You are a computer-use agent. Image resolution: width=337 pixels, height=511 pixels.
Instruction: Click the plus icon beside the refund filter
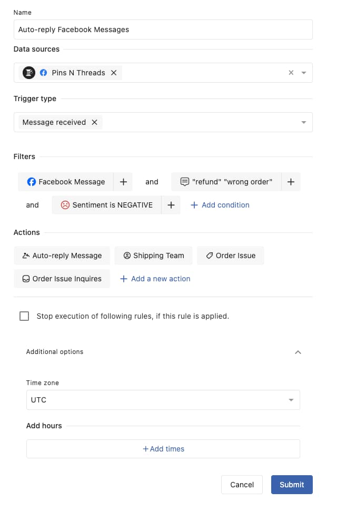[291, 182]
